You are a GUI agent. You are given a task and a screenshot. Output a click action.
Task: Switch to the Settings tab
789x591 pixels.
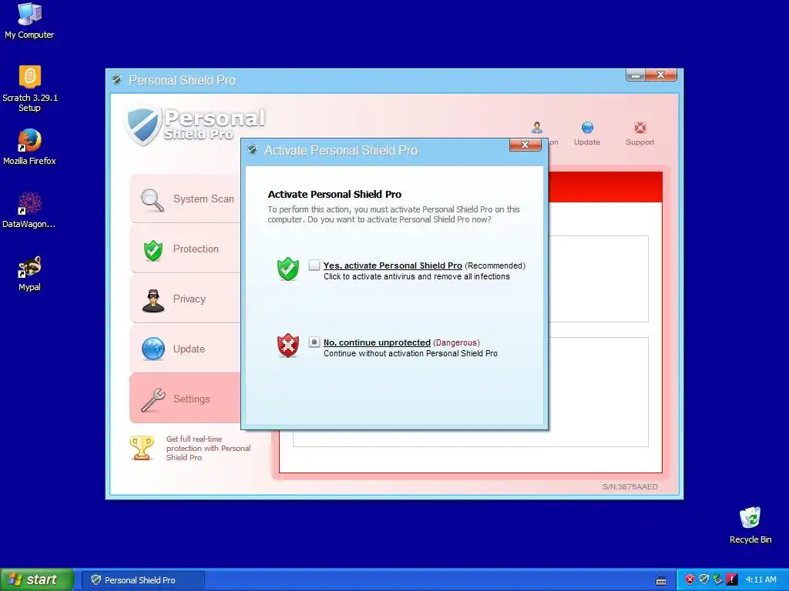point(185,399)
